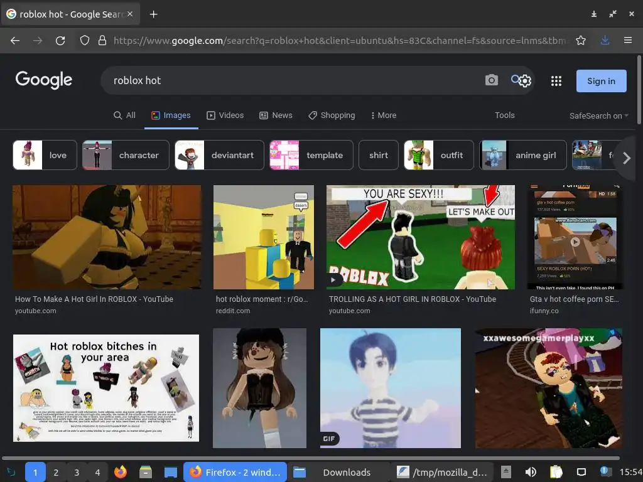The image size is (643, 482).
Task: Open the Shopping tab
Action: click(332, 115)
